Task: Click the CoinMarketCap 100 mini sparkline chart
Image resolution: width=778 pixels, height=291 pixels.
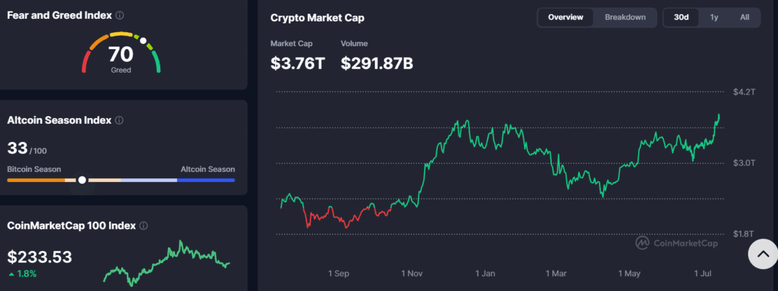Action: tap(167, 263)
